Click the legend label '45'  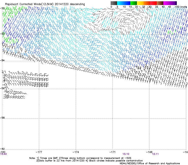169,7
